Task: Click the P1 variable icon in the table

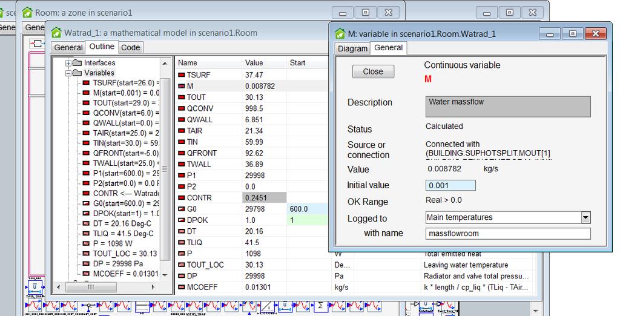Action: tap(182, 175)
